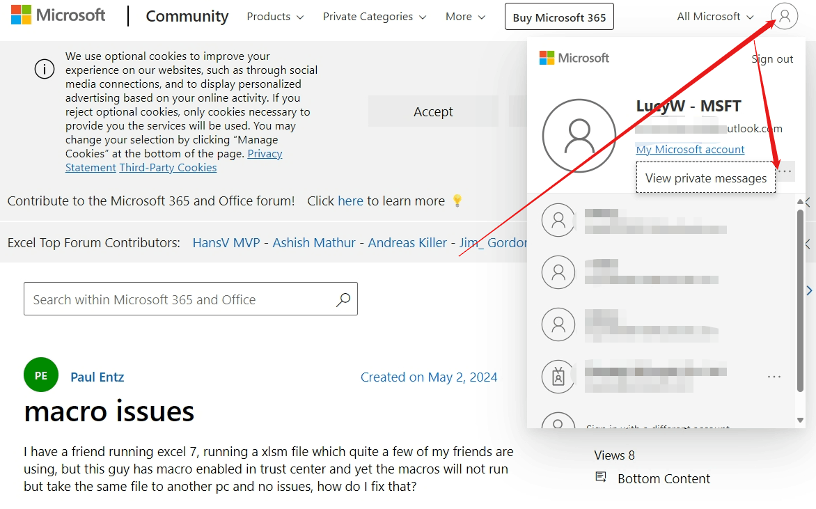
Task: Click Microsoft logo in account panel
Action: [x=574, y=58]
